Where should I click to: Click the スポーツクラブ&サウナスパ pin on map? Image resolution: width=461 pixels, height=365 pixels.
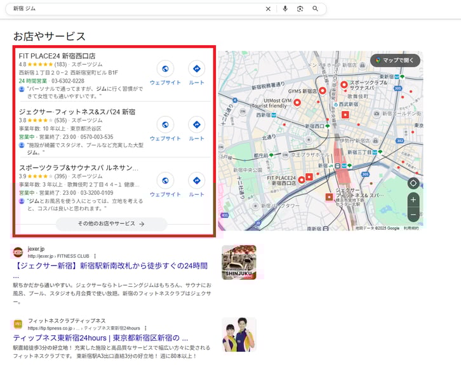point(344,85)
